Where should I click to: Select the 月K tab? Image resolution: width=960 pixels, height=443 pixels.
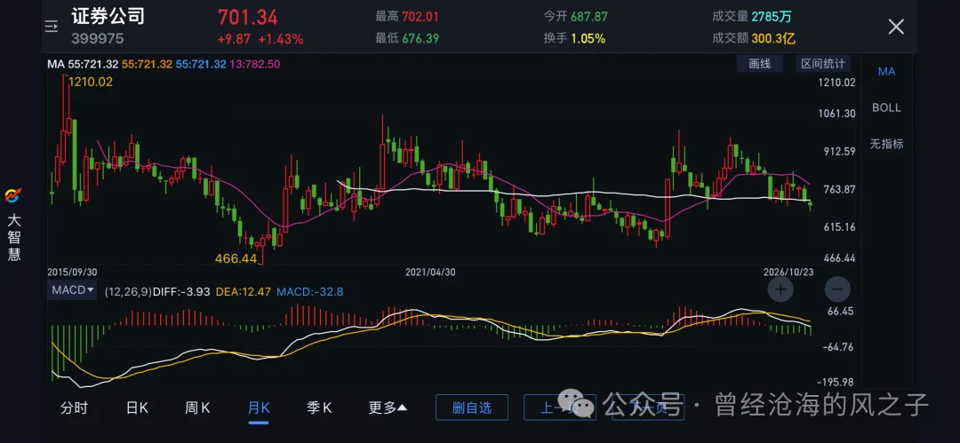click(259, 408)
